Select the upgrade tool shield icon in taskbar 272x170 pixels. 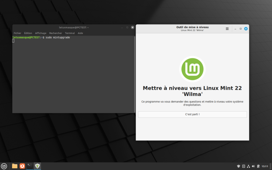[x=37, y=166]
